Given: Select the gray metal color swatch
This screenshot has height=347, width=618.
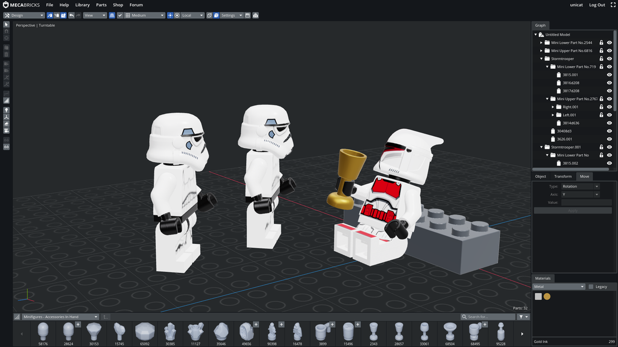Looking at the screenshot, I should coord(538,296).
